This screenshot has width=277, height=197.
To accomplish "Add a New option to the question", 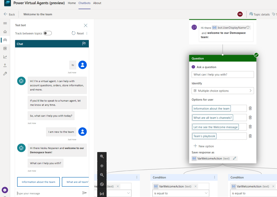I will 204,146.
